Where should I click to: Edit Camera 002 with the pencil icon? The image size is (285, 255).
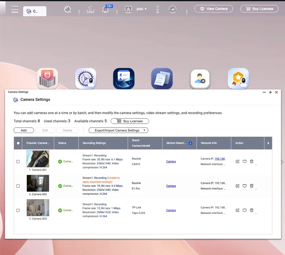(237, 186)
